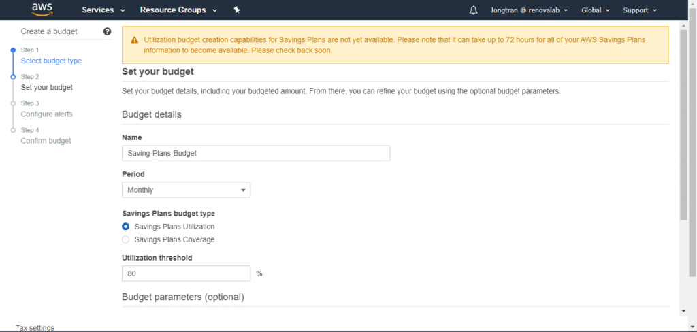
Task: Open the Support menu
Action: coord(640,10)
